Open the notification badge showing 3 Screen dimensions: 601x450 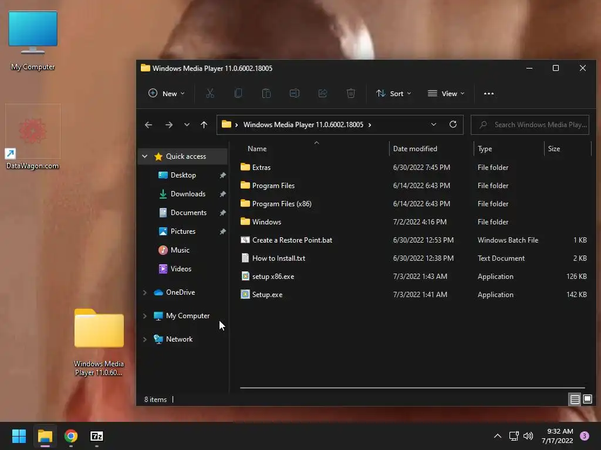coord(585,436)
